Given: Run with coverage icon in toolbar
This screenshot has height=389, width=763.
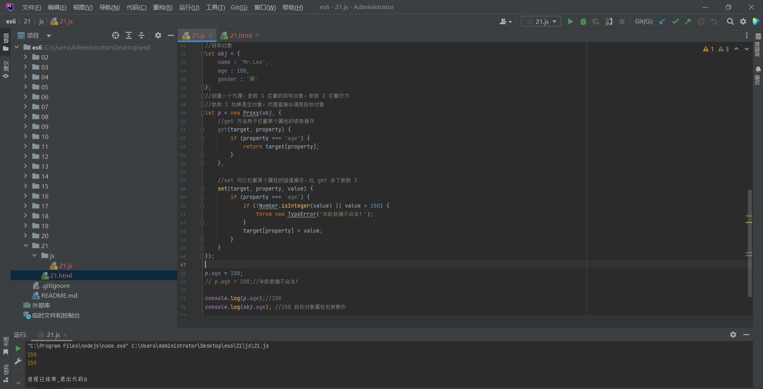Looking at the screenshot, I should [x=596, y=21].
